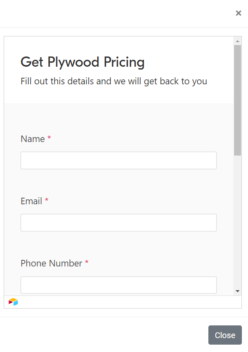
Task: Click the Email field label
Action: click(31, 201)
